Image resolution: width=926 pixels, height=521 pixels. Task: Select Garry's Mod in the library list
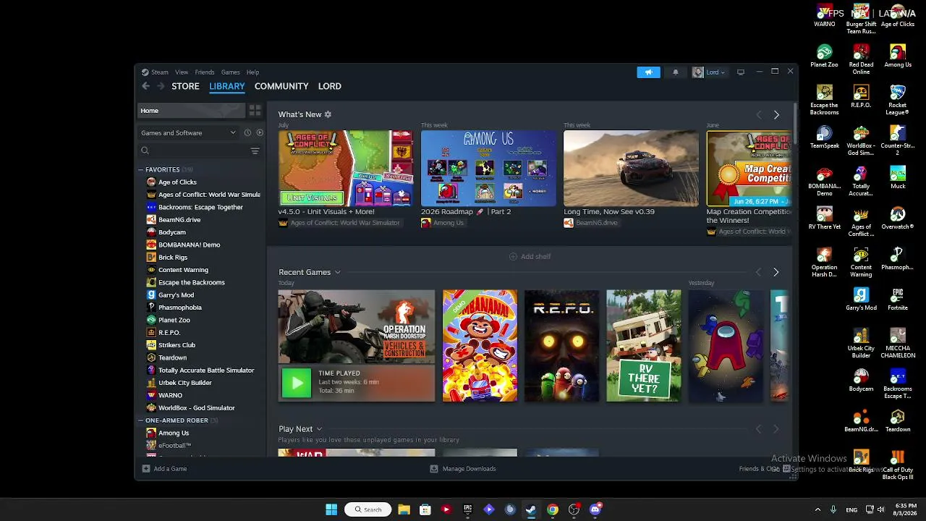pyautogui.click(x=176, y=295)
